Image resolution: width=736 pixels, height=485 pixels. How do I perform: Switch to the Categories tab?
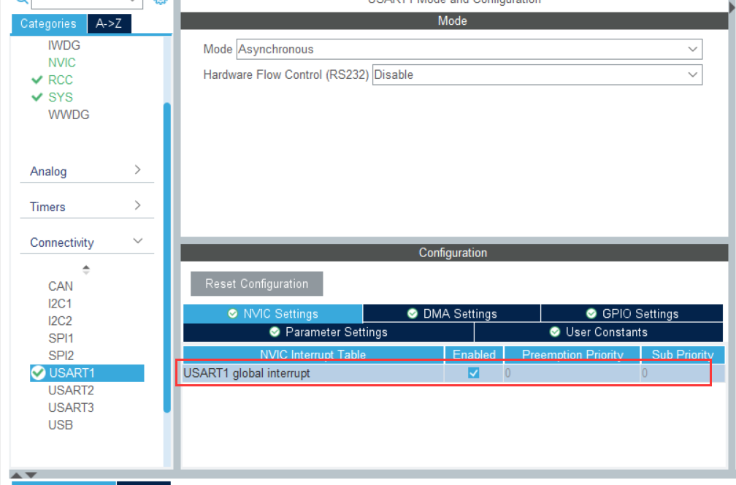coord(49,23)
